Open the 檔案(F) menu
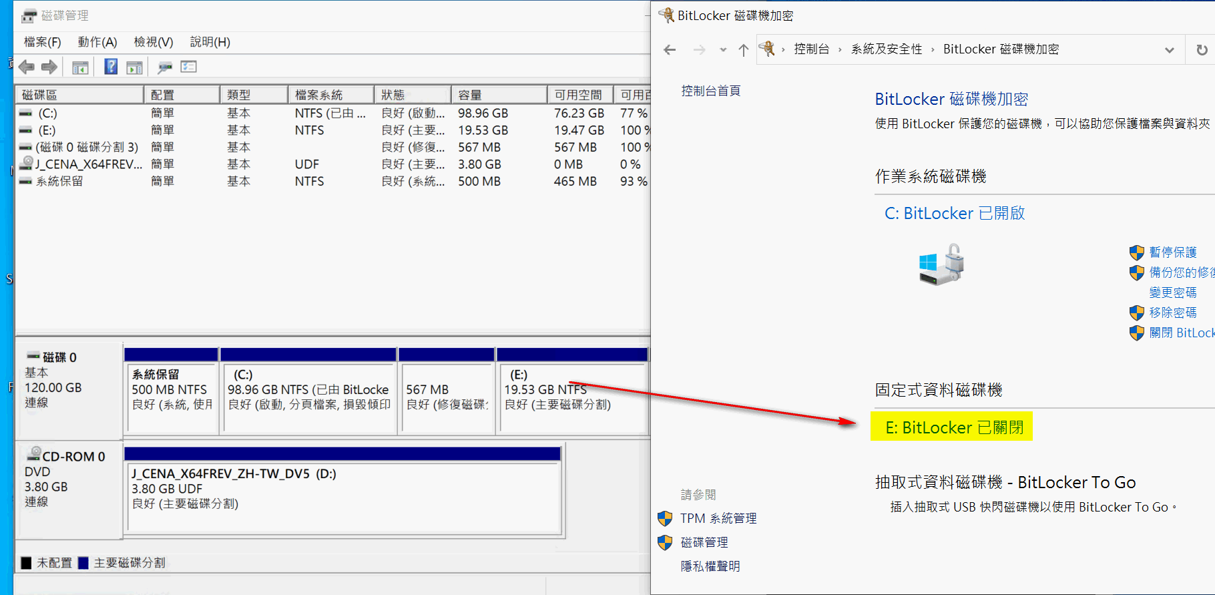The height and width of the screenshot is (595, 1215). [43, 42]
